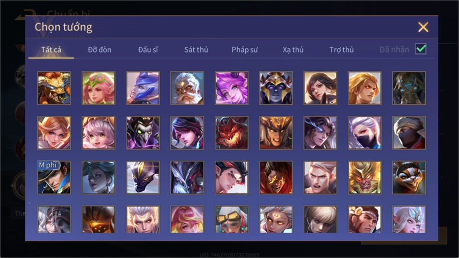Pick the raccoon hero portrait
The height and width of the screenshot is (258, 459).
(409, 177)
